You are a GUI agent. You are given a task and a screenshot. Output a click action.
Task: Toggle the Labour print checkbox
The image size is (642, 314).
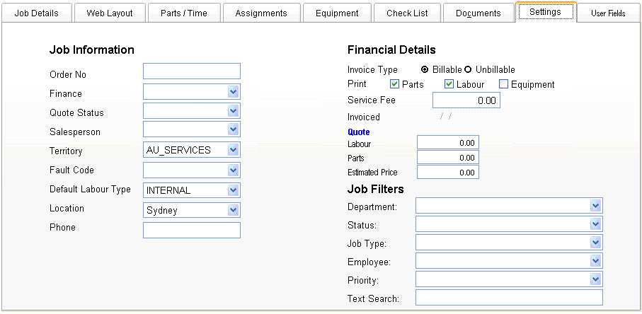click(449, 85)
